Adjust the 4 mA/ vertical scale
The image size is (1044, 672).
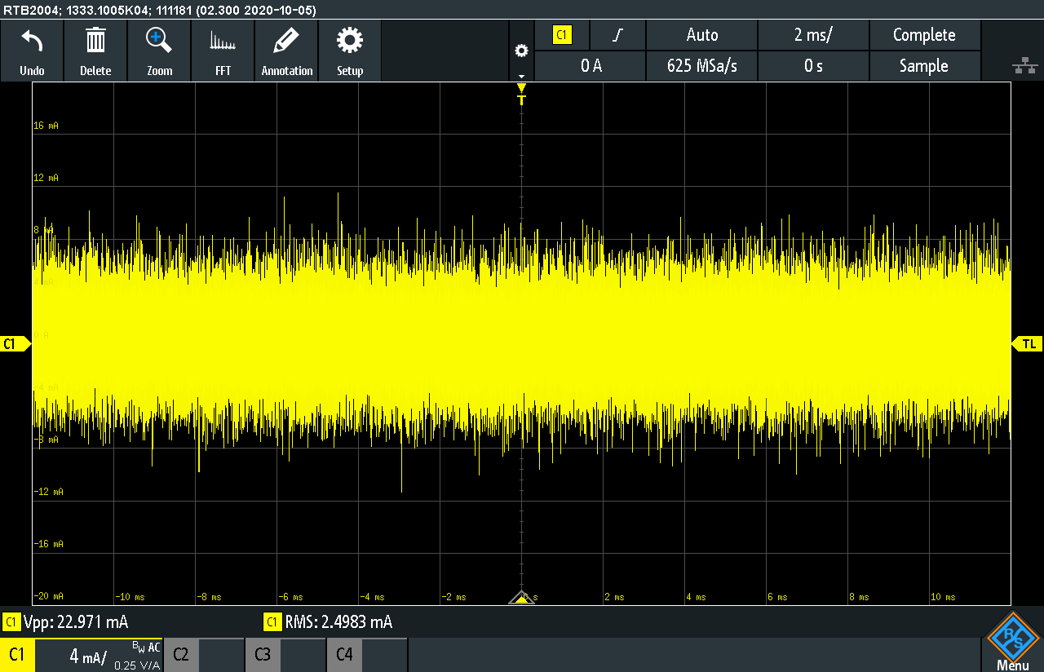tap(88, 657)
